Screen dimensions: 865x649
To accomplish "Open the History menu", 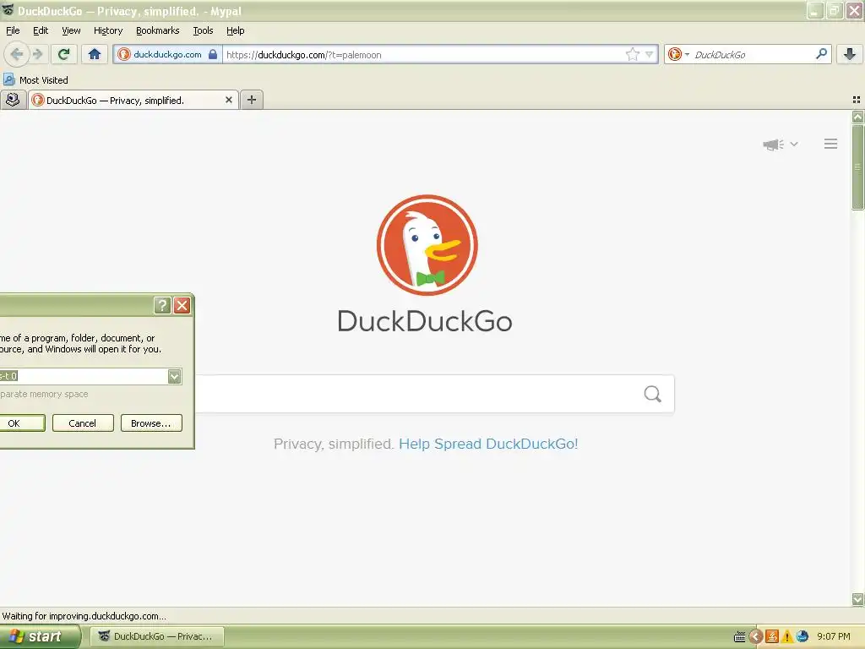I will (x=108, y=30).
